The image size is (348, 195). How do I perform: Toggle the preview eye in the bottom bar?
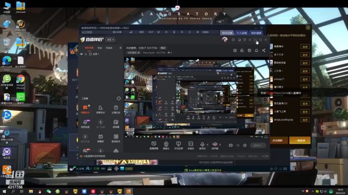click(x=238, y=145)
